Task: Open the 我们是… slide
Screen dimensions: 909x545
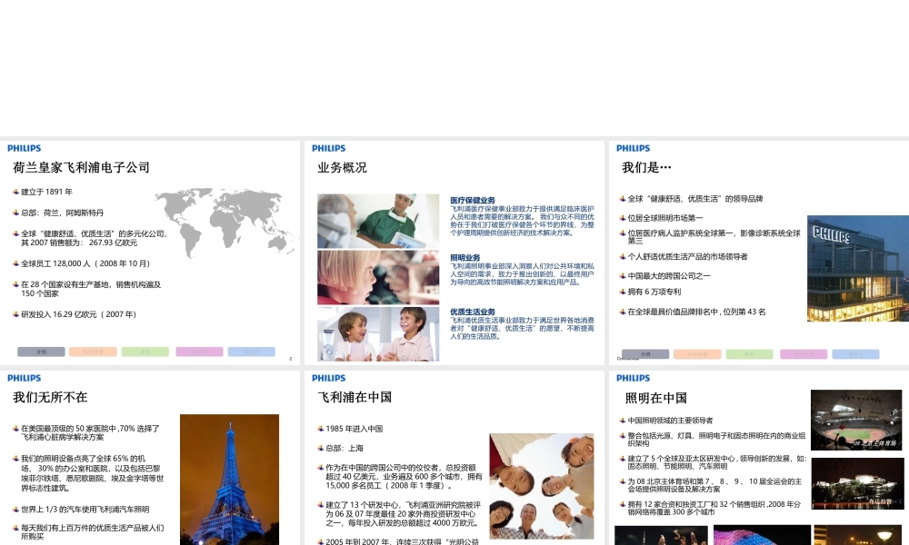Action: pos(759,253)
